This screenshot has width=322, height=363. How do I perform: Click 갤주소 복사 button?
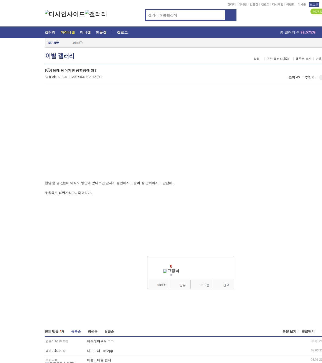[x=303, y=59]
